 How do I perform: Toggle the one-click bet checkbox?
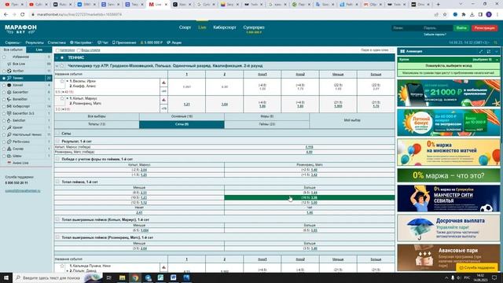point(391,50)
